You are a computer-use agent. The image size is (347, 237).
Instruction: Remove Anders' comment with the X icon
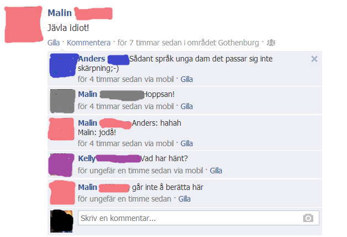point(314,59)
